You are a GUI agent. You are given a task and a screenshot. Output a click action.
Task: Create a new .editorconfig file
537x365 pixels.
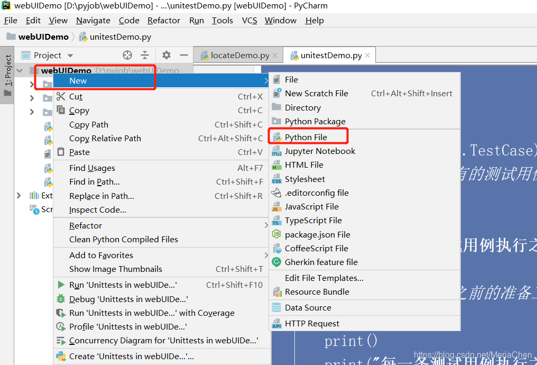(365, 193)
